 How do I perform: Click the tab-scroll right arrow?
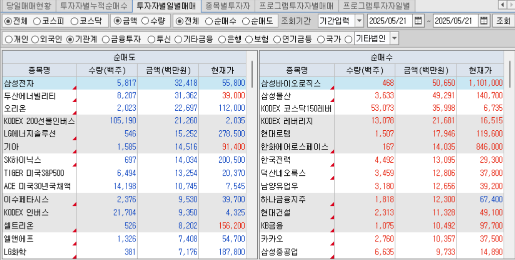(511, 5)
